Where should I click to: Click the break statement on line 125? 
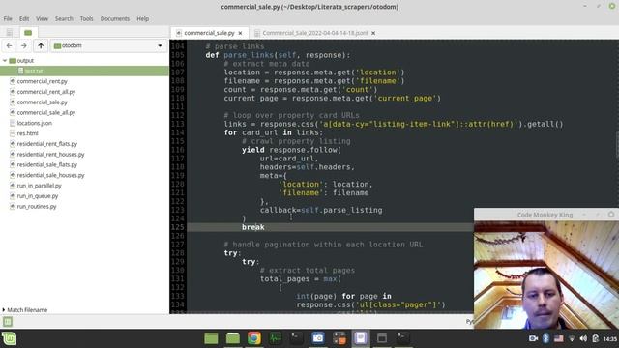pos(253,227)
